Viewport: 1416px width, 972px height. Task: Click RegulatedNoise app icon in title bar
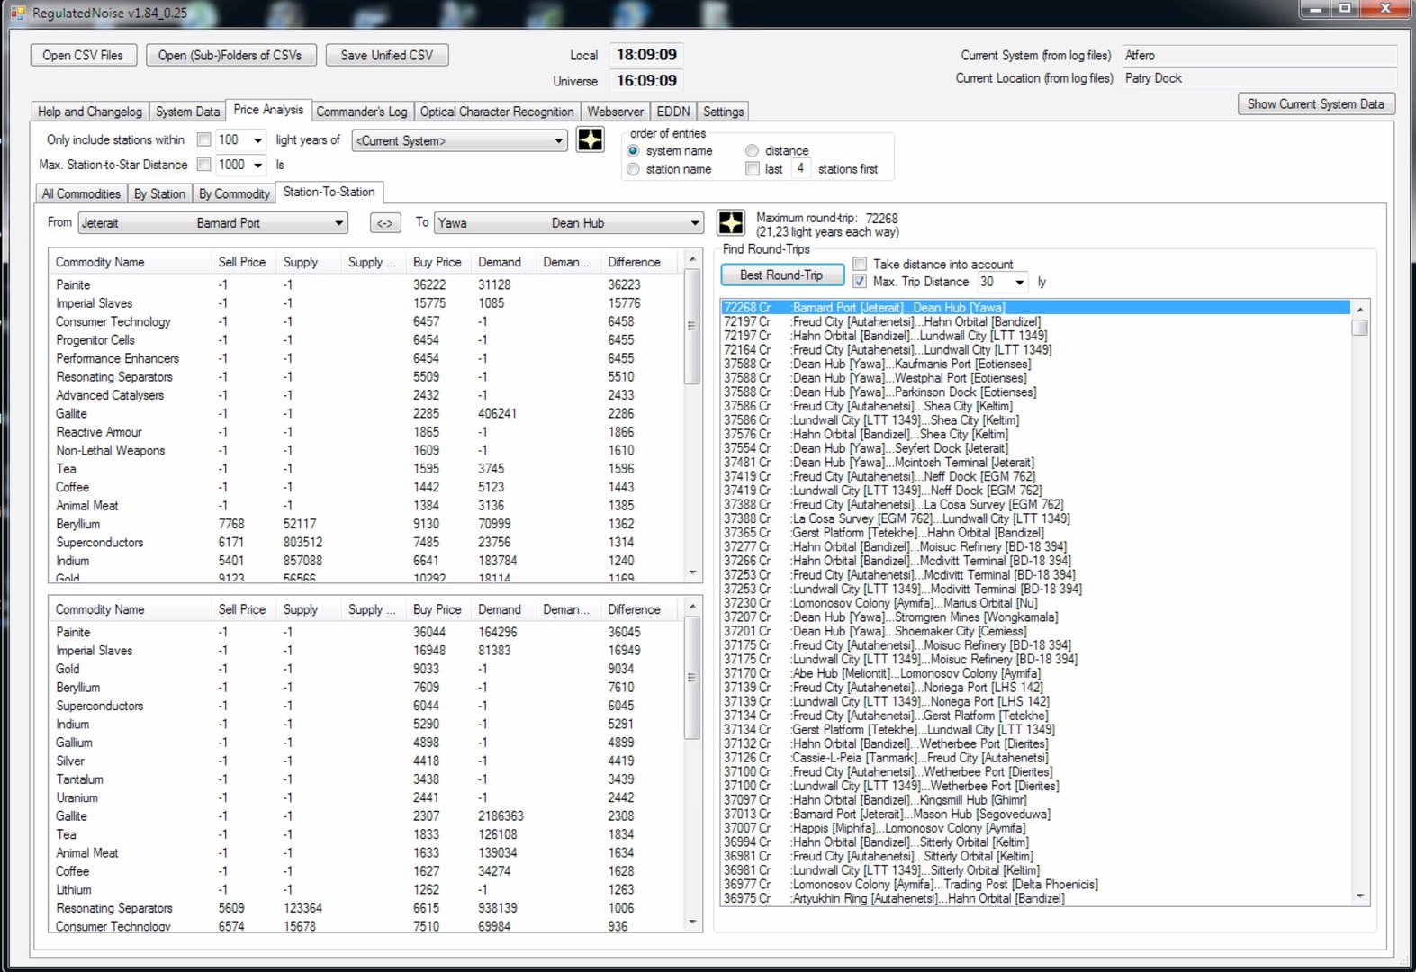pyautogui.click(x=17, y=13)
